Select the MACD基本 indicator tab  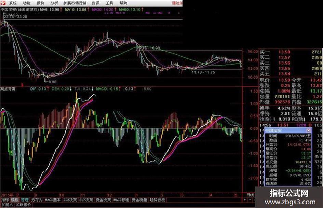[x=53, y=200]
